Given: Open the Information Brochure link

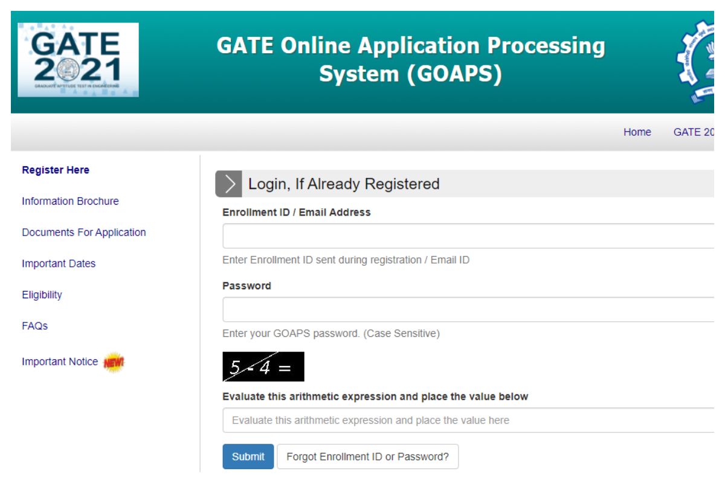Looking at the screenshot, I should pos(70,201).
